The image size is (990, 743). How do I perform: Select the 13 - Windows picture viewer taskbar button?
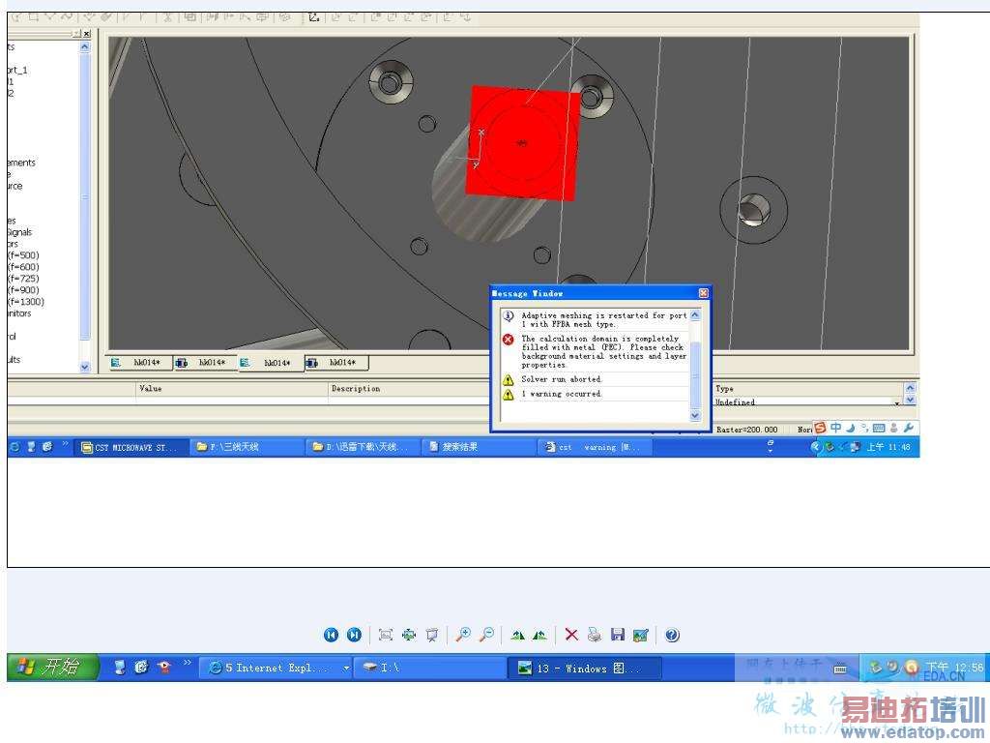[585, 668]
